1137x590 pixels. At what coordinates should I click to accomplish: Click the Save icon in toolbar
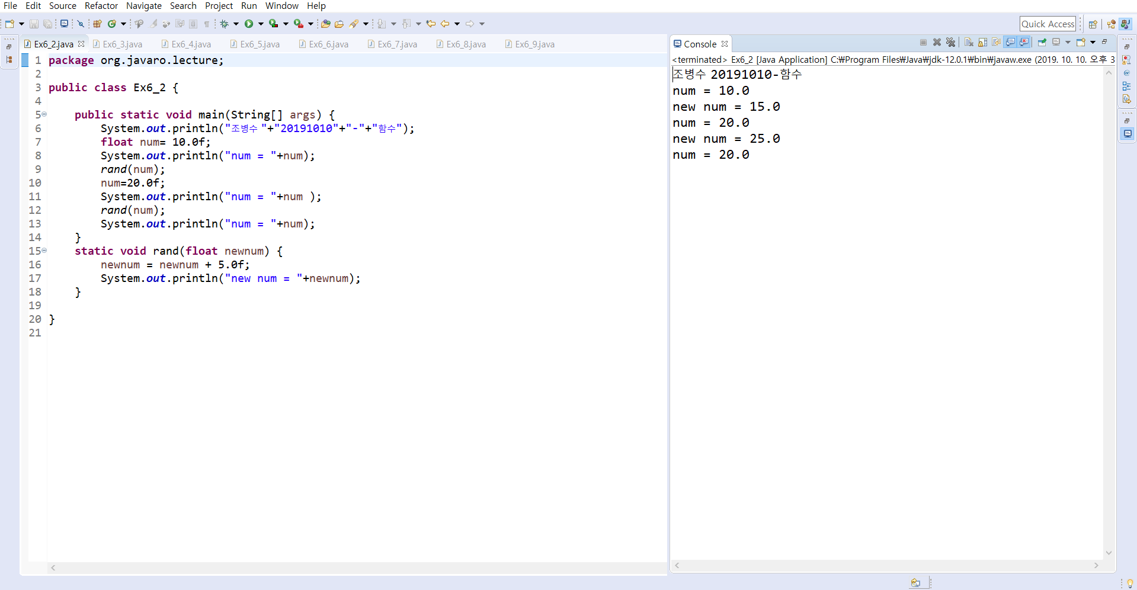34,24
